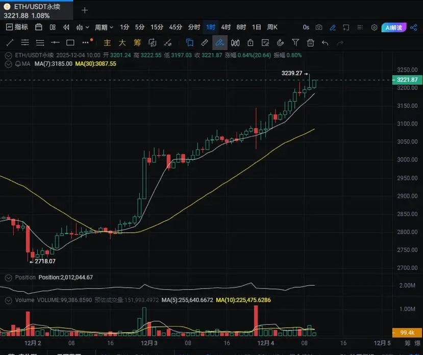Click the paperclip magnet icon
423x355 pixels.
coord(281,43)
